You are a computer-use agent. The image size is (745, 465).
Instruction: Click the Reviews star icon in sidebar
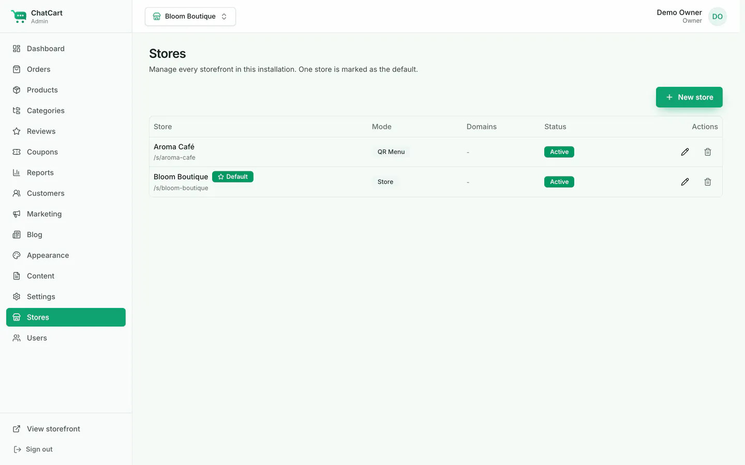point(17,131)
